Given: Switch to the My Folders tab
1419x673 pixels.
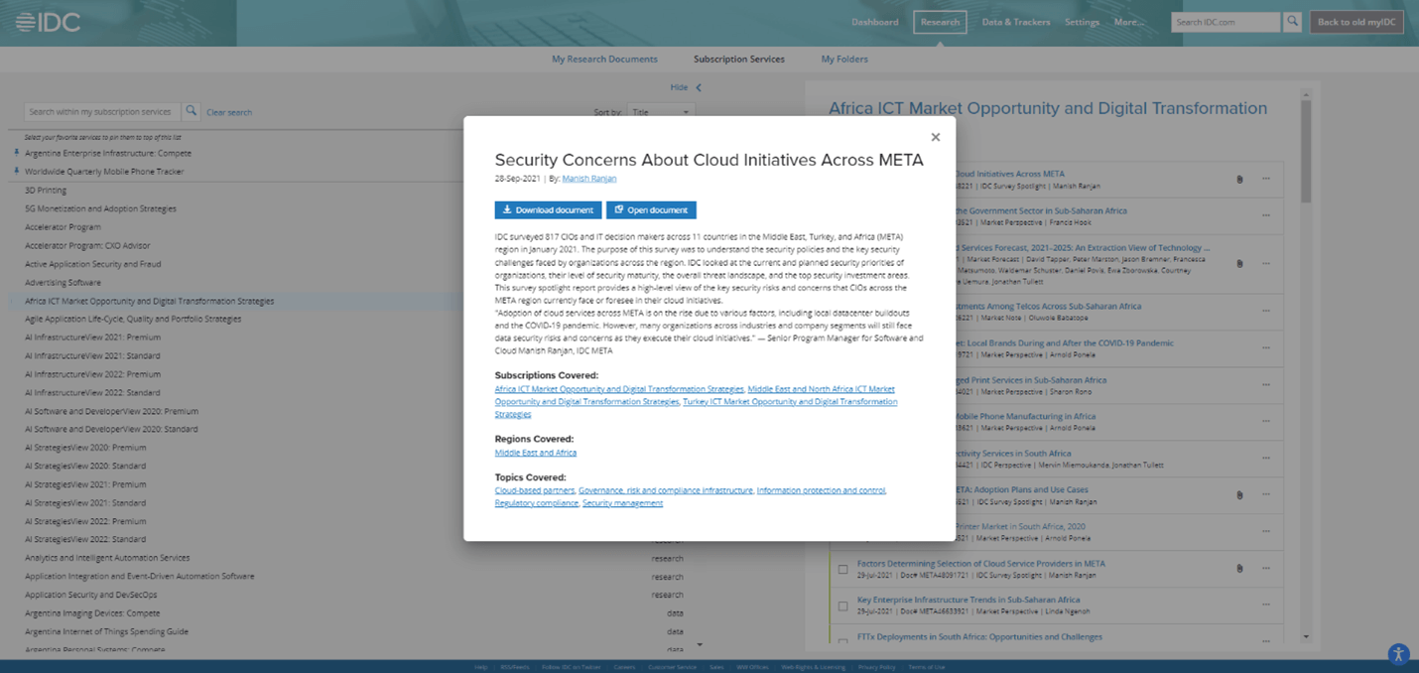Looking at the screenshot, I should pos(844,59).
